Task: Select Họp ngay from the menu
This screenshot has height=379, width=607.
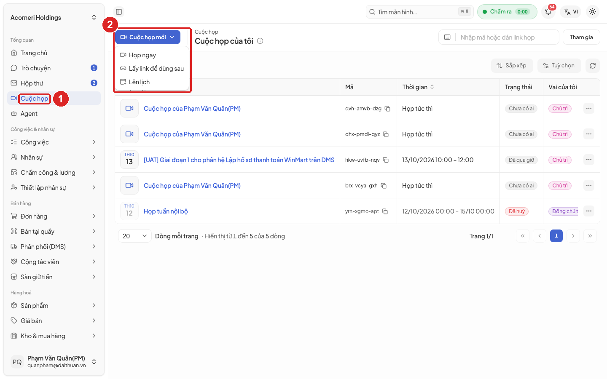Action: pyautogui.click(x=152, y=55)
